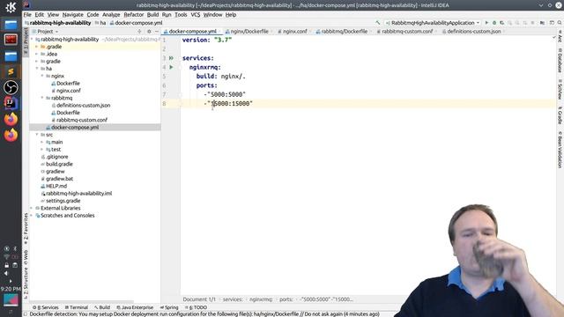Place cursor on the version line in editor
This screenshot has width=564, height=317.
[x=207, y=40]
